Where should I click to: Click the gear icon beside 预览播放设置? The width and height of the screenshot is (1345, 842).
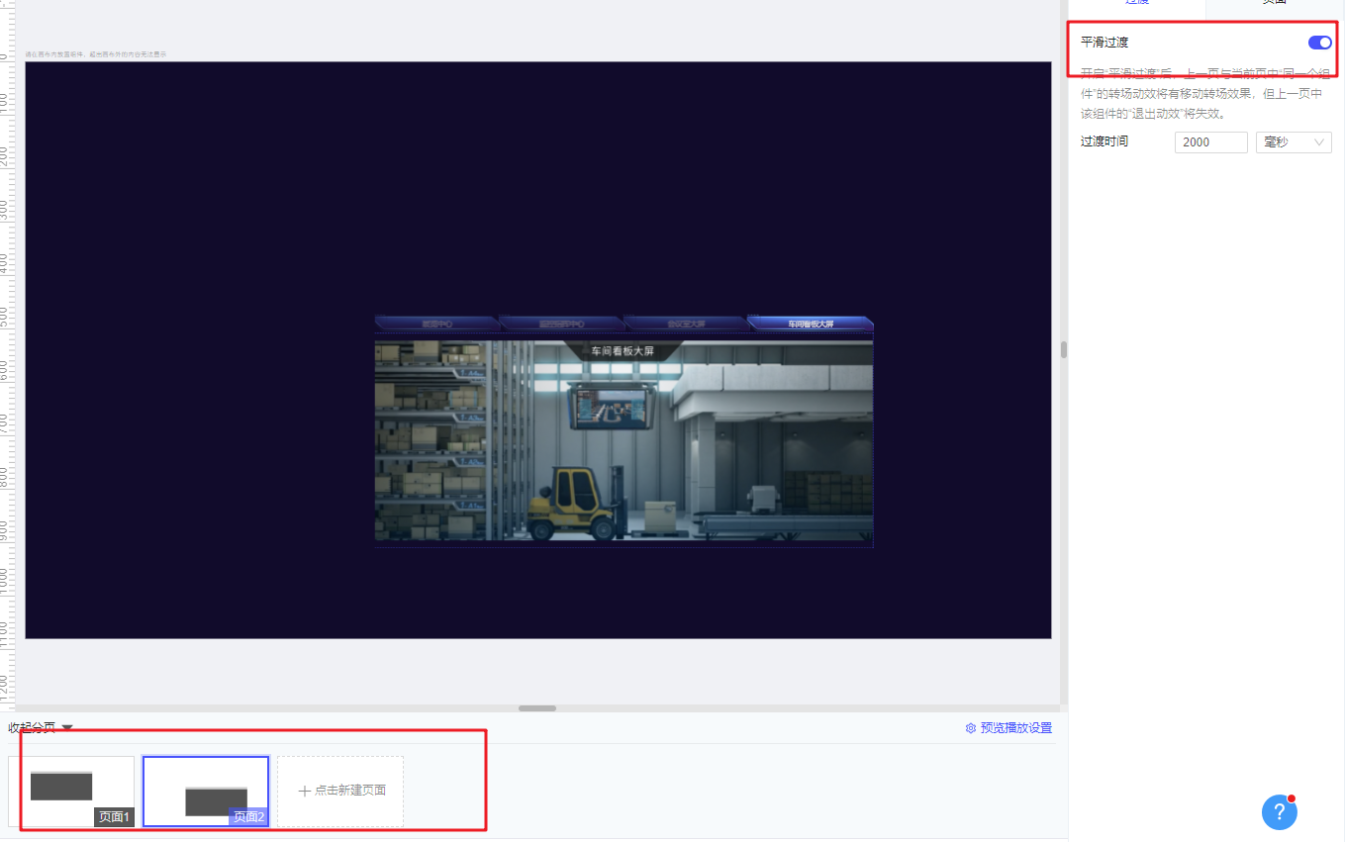point(971,728)
